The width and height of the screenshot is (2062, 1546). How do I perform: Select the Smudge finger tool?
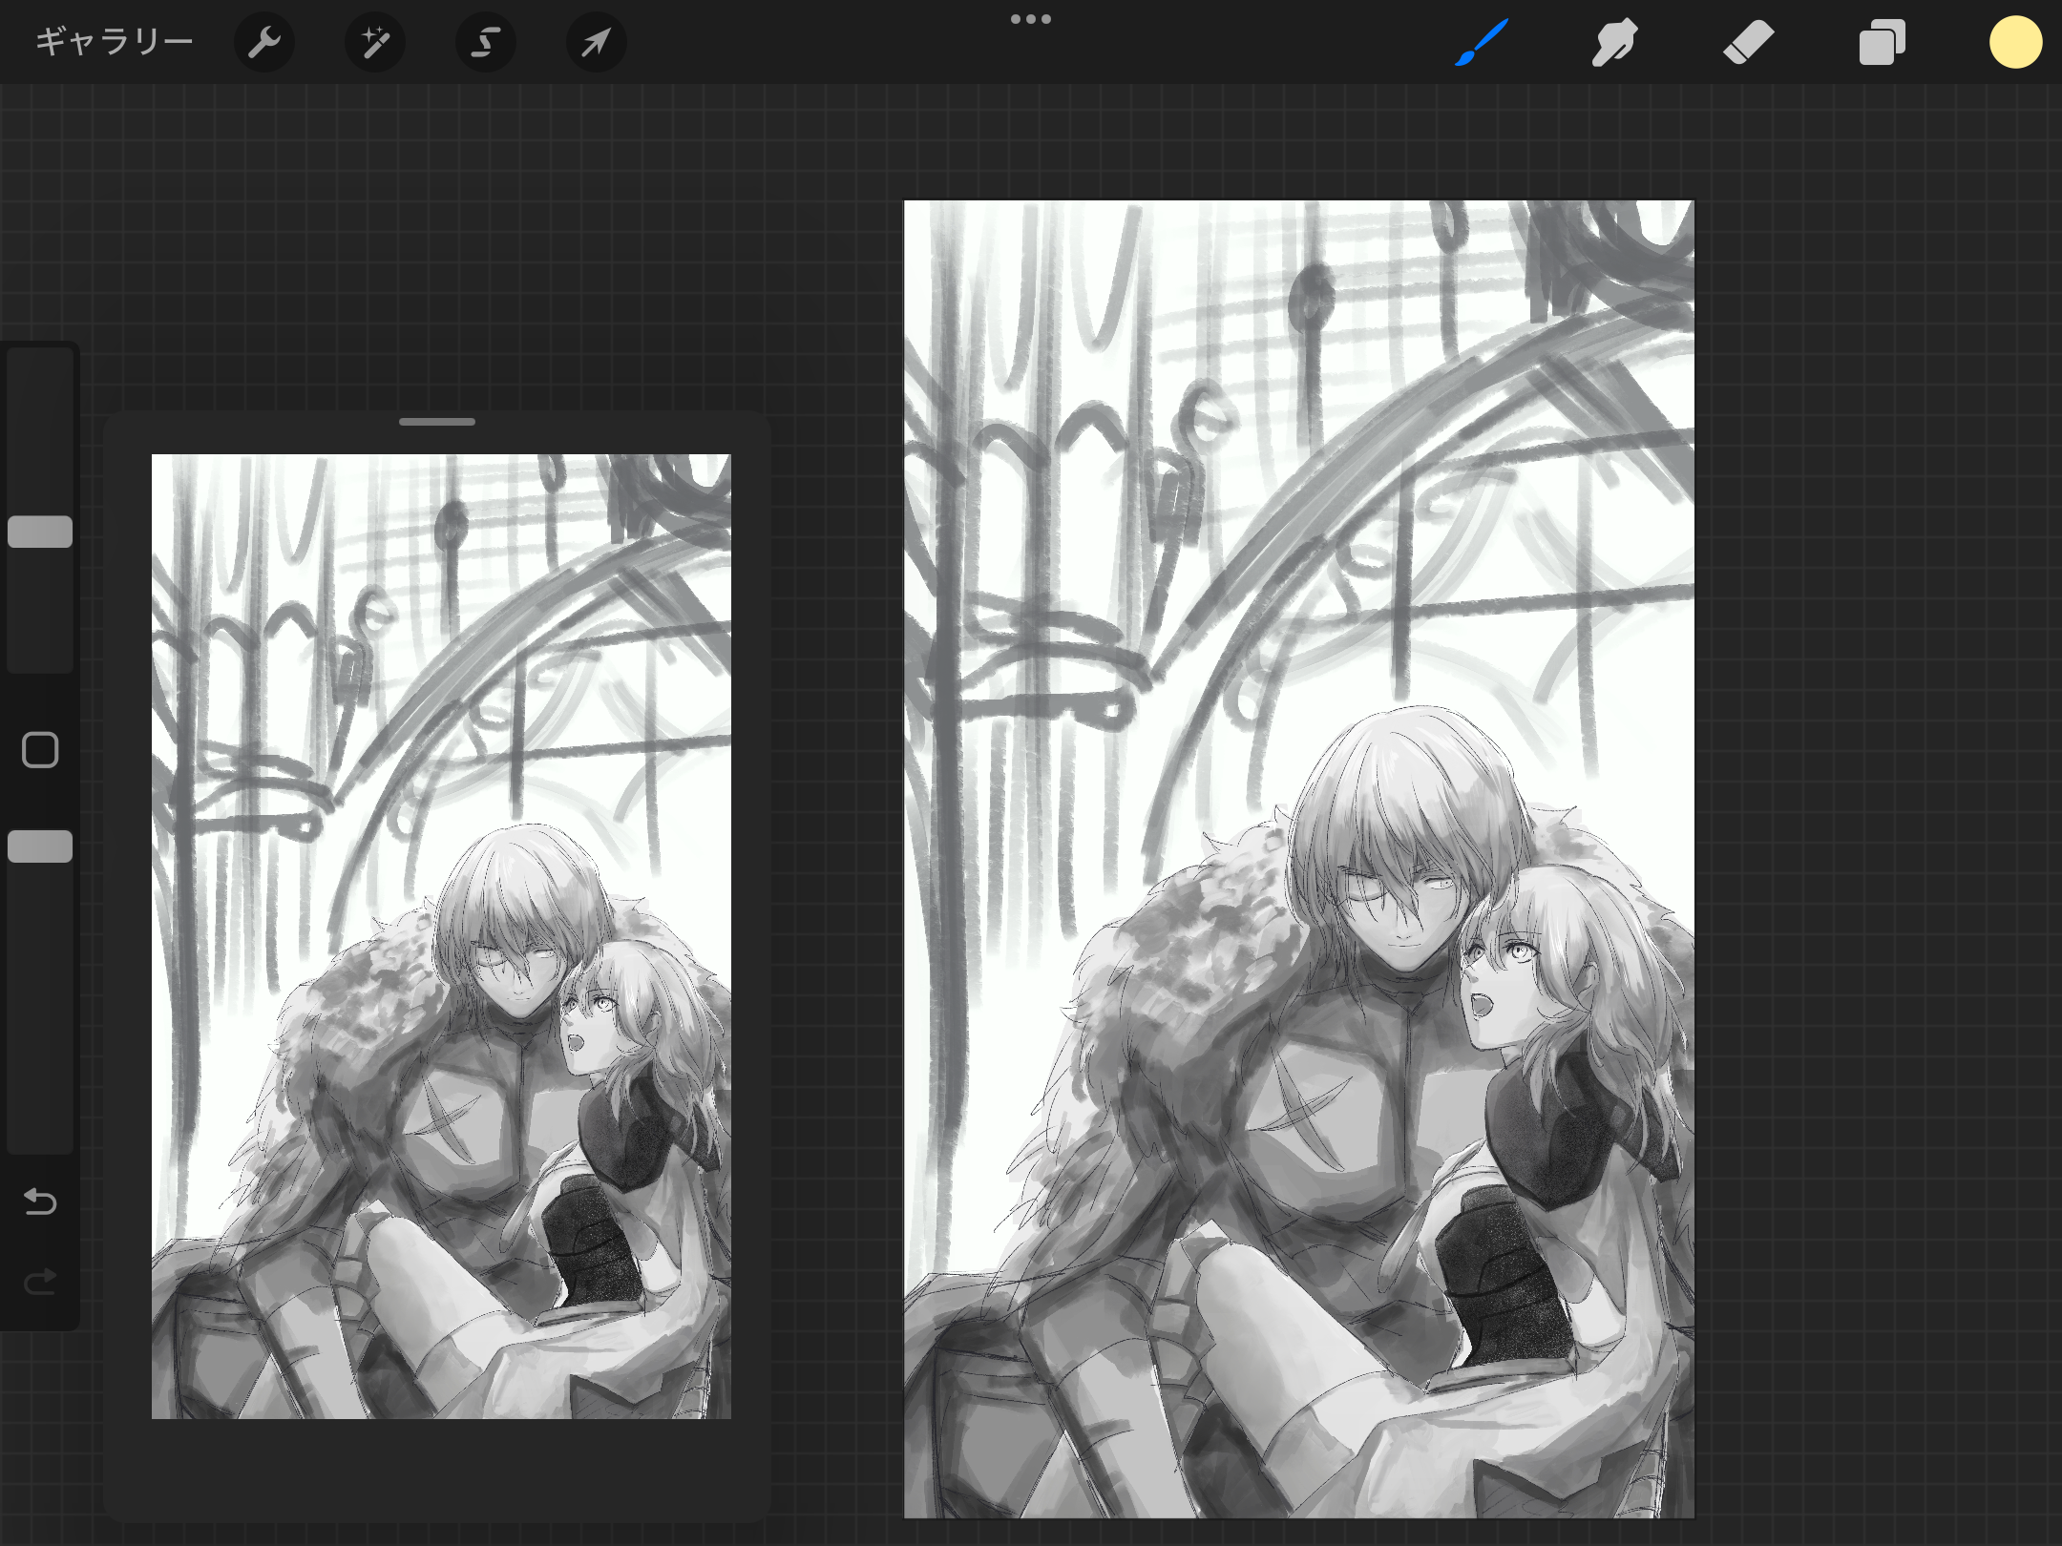(1614, 42)
